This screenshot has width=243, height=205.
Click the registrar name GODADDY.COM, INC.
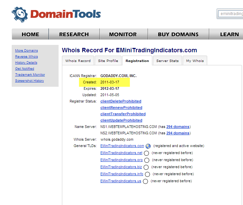point(118,76)
